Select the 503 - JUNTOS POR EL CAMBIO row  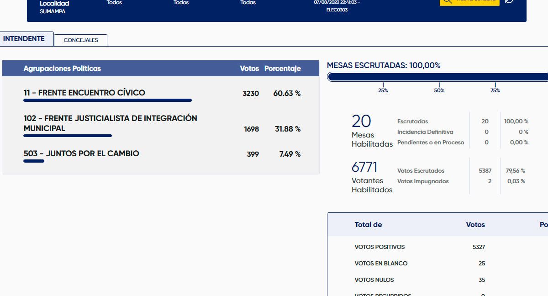click(x=81, y=153)
